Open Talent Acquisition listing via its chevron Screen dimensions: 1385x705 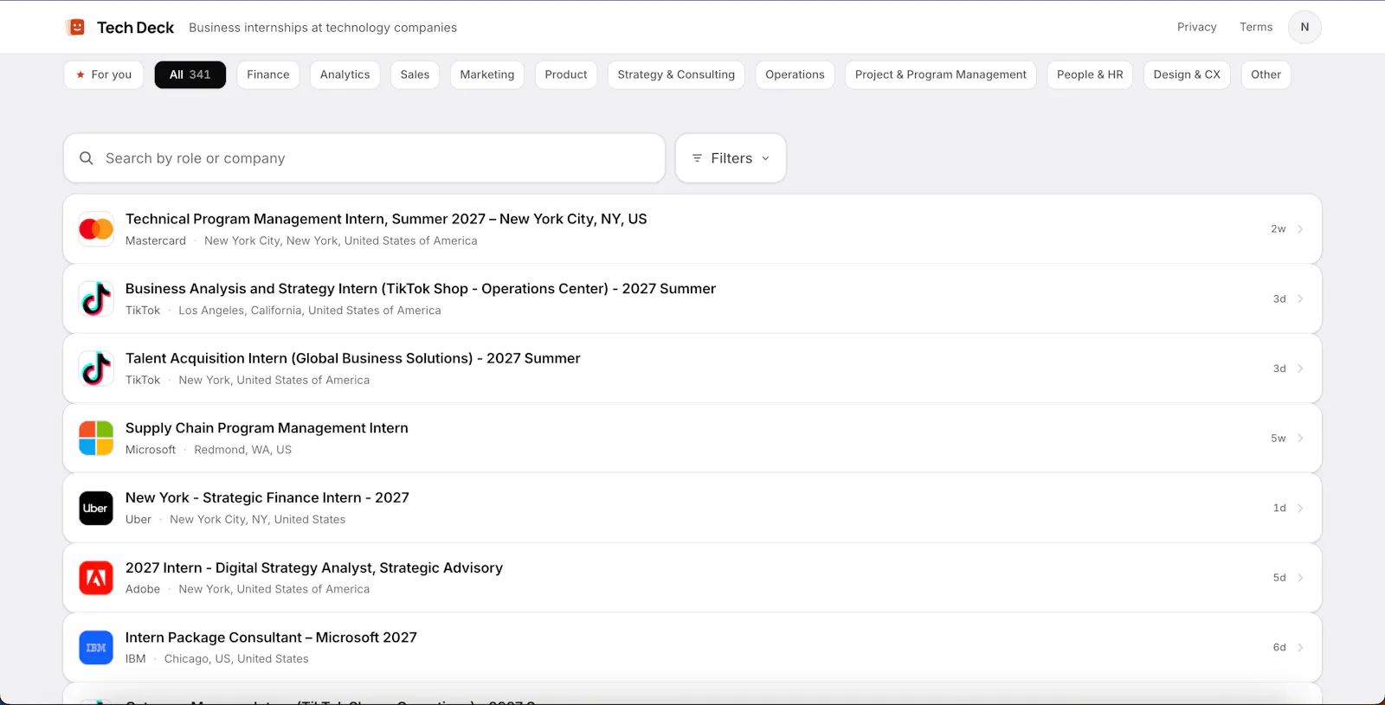1300,369
